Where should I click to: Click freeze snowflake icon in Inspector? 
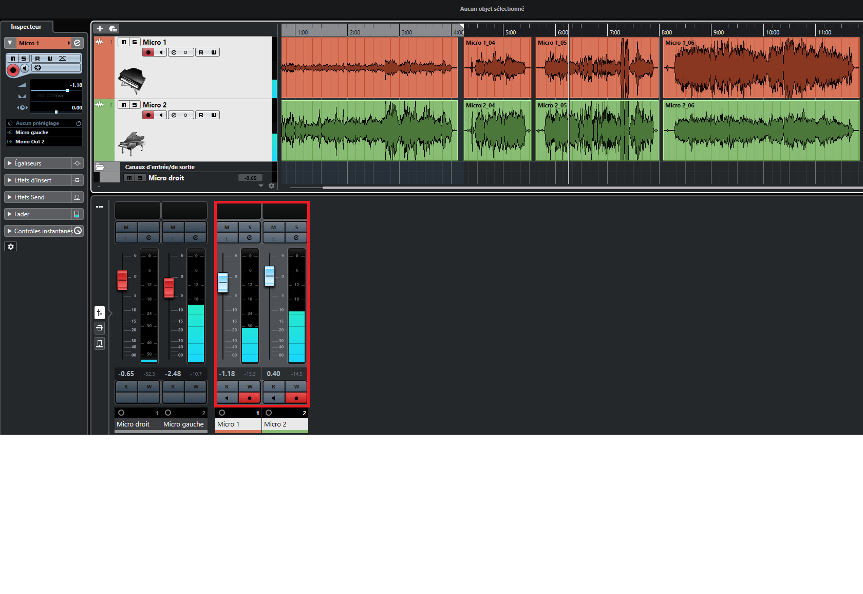click(x=37, y=68)
